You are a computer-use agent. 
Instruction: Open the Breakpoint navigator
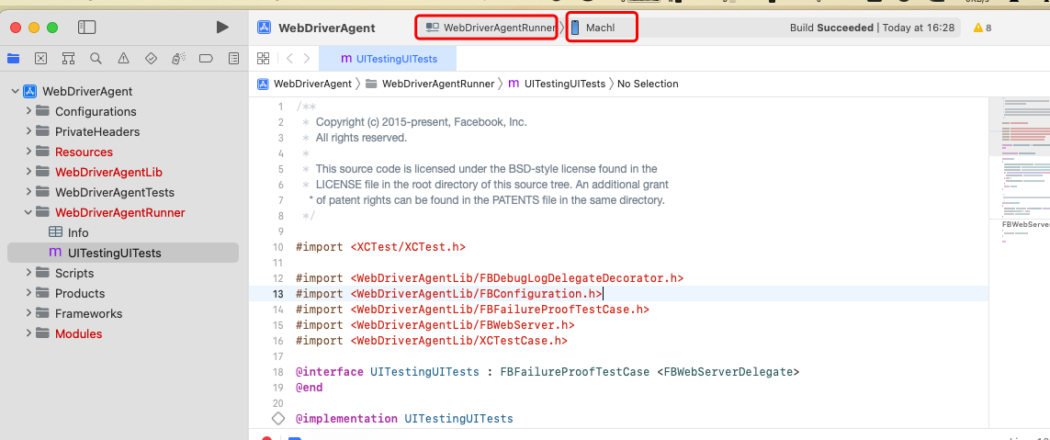coord(206,58)
